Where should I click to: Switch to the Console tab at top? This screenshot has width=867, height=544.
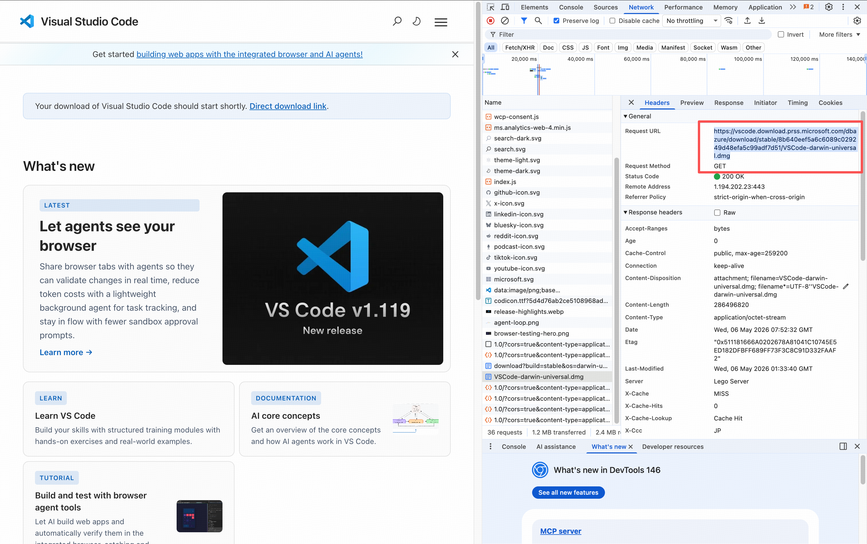tap(571, 7)
